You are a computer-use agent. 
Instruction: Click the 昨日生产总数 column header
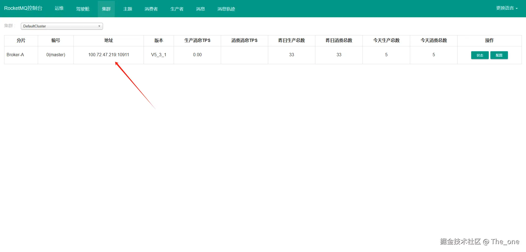pos(291,41)
